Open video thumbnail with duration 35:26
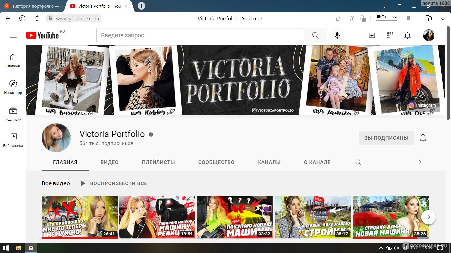This screenshot has height=253, width=451. 391,217
